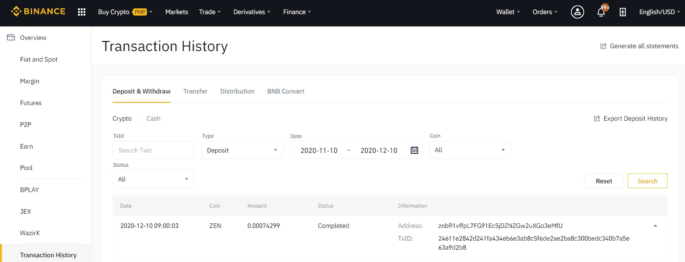Open the Type dropdown set to Deposit
Image resolution: width=685 pixels, height=262 pixels.
[242, 150]
